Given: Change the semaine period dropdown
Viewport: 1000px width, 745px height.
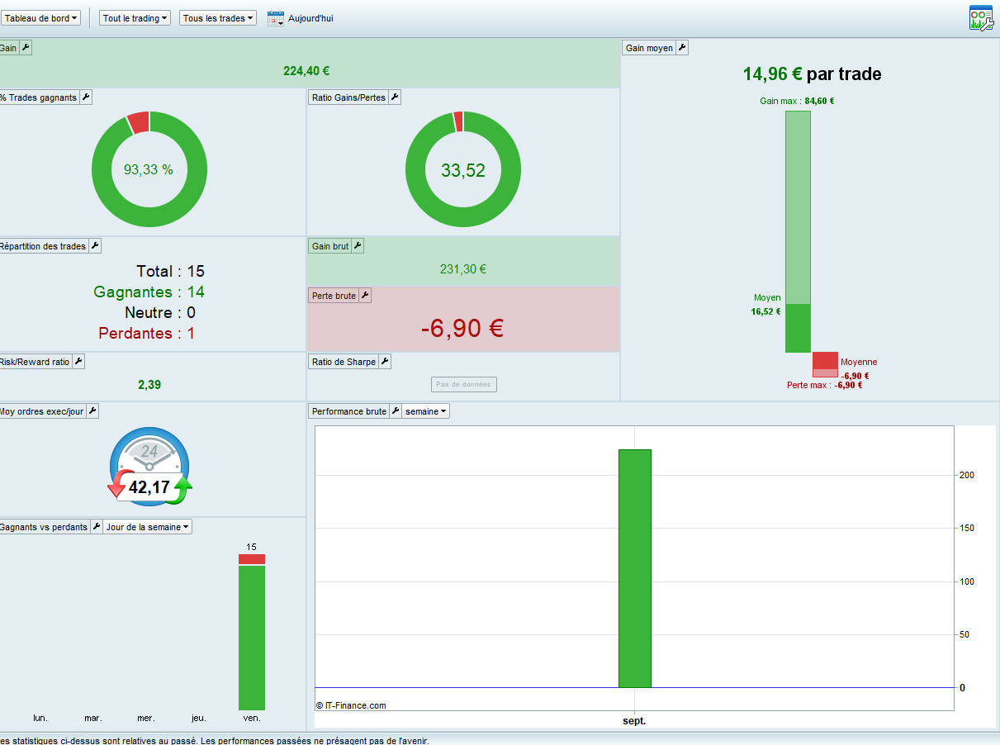Looking at the screenshot, I should [x=426, y=411].
